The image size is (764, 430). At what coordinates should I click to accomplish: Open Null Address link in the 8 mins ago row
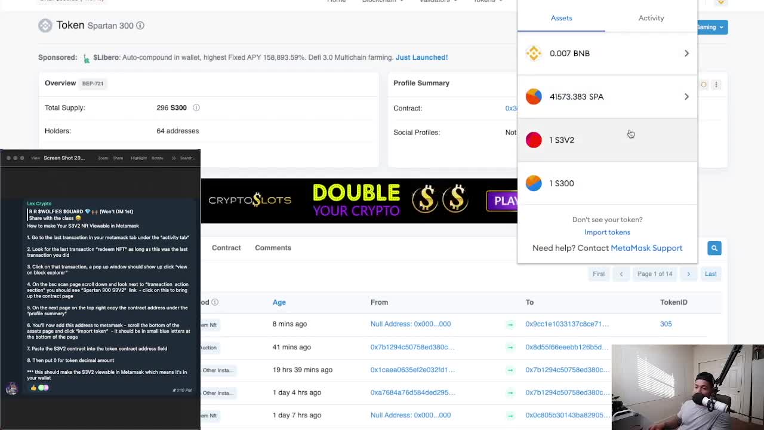pos(411,324)
